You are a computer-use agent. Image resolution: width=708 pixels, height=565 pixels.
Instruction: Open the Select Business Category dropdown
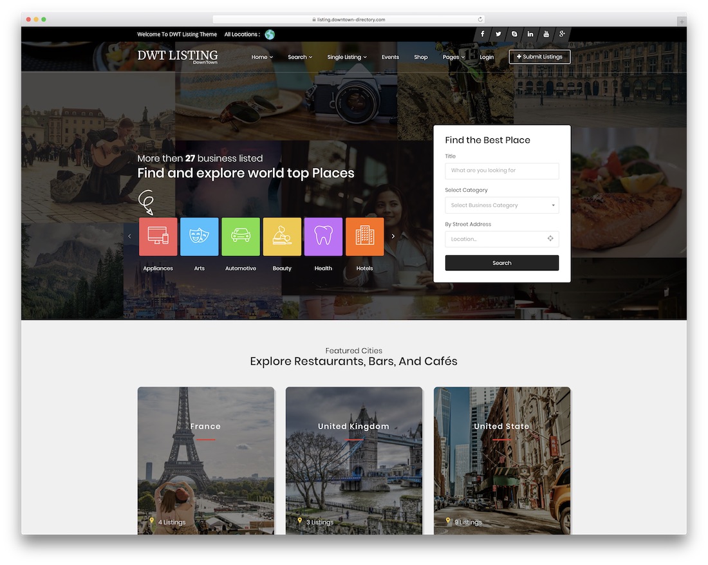(x=501, y=205)
